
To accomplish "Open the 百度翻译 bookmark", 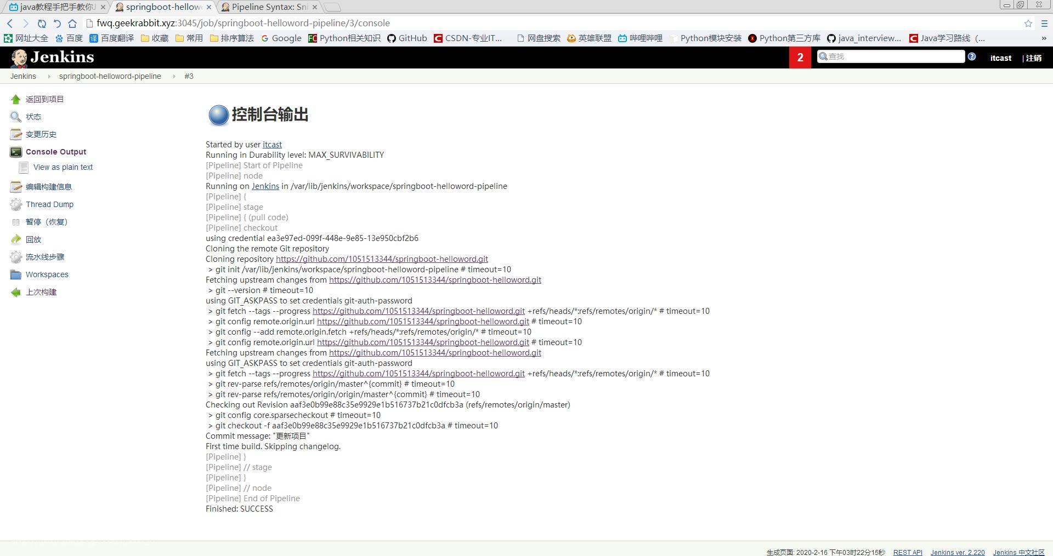I will (112, 38).
